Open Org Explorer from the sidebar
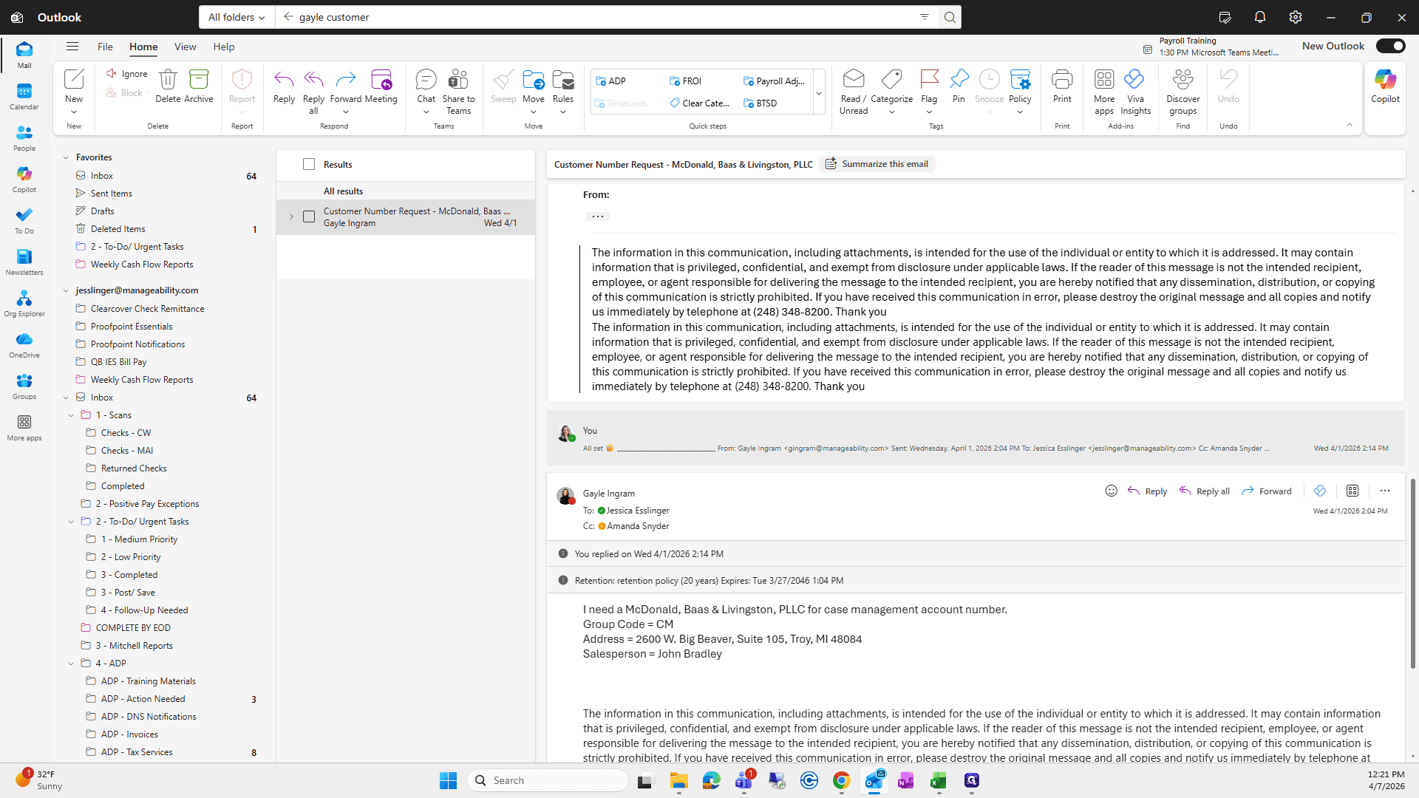This screenshot has height=798, width=1419. (x=24, y=304)
